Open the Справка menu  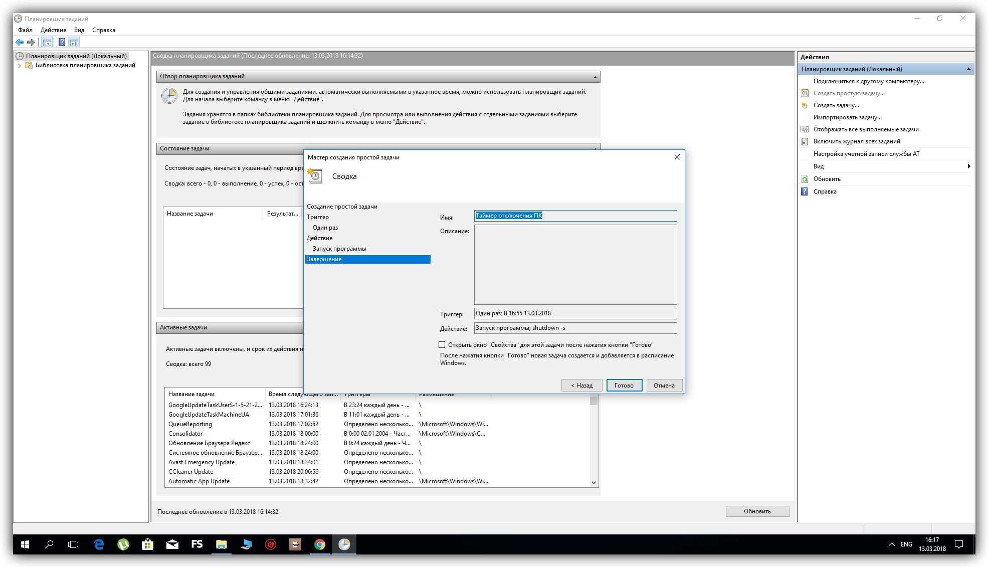pyautogui.click(x=103, y=30)
